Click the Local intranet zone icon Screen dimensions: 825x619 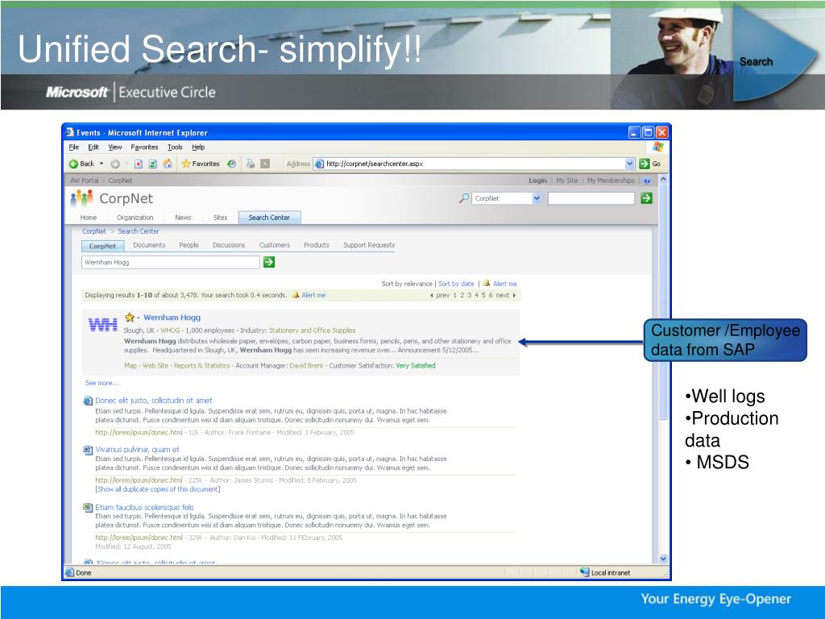click(585, 572)
